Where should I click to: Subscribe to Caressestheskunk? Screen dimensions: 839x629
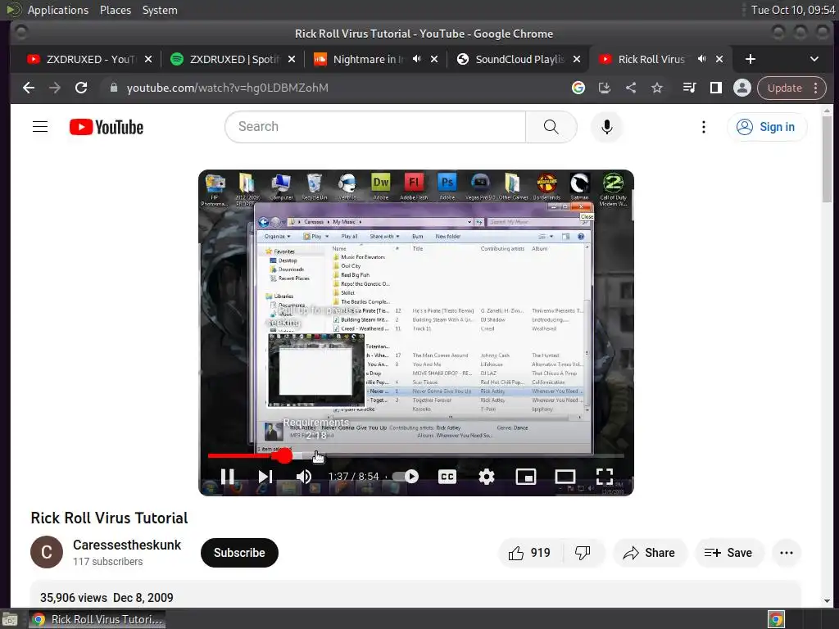pyautogui.click(x=239, y=553)
